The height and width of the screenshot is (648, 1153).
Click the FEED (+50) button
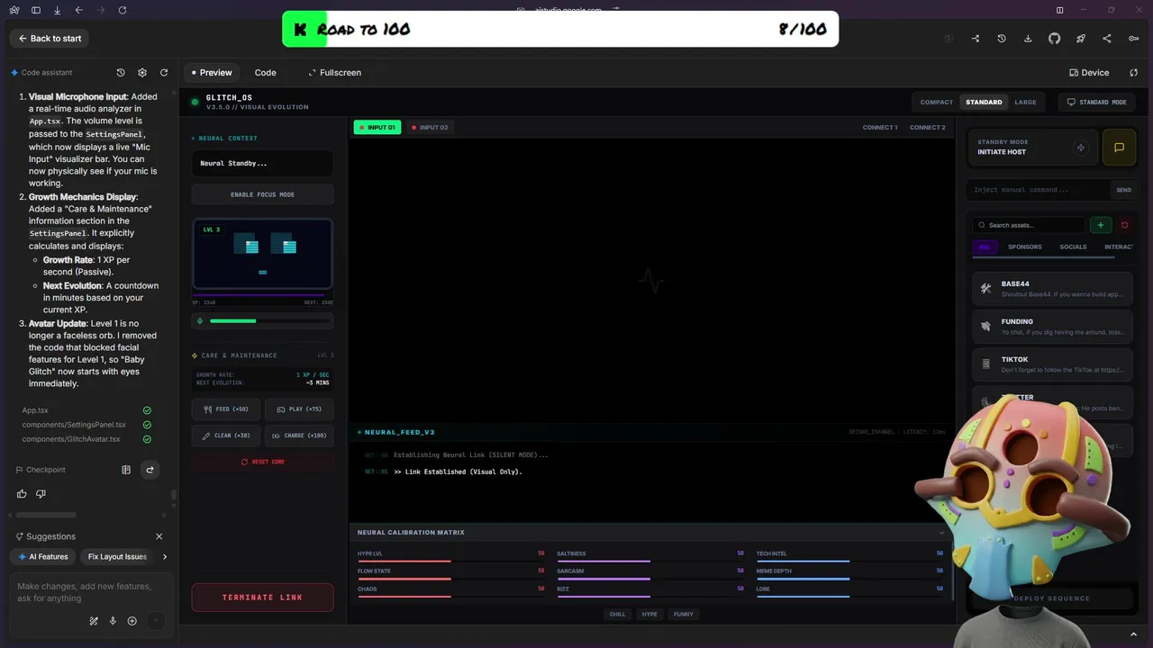pyautogui.click(x=226, y=409)
